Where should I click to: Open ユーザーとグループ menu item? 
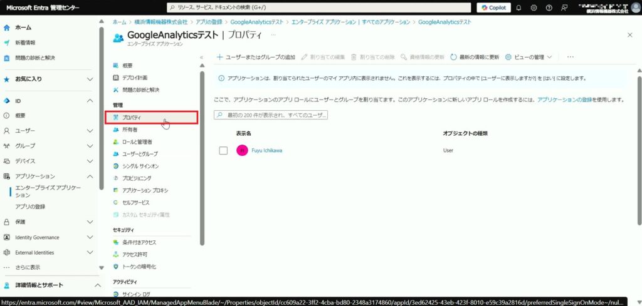click(x=140, y=154)
